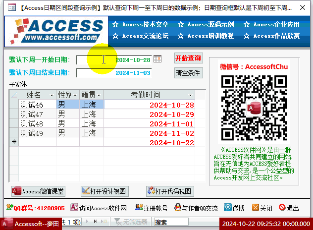Click the new record asterisk row selector
The width and height of the screenshot is (313, 230).
point(14,142)
